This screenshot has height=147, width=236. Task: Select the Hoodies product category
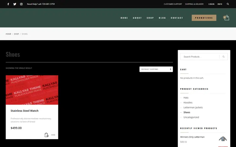[188, 103]
